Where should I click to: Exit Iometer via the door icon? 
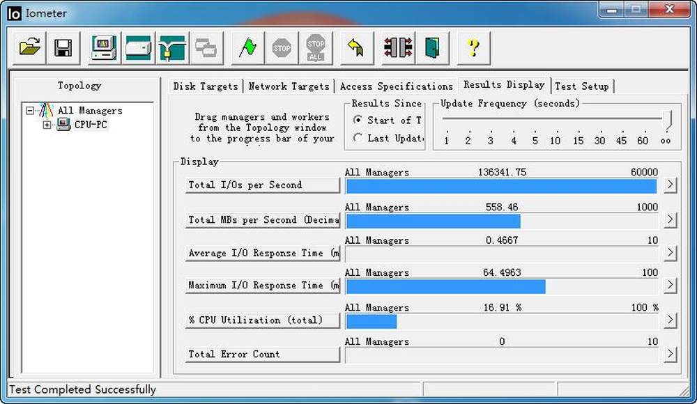click(432, 47)
